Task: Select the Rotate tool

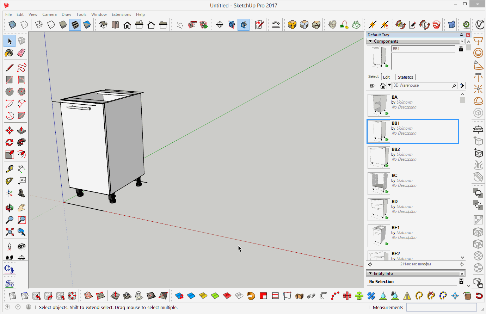Action: click(x=10, y=142)
